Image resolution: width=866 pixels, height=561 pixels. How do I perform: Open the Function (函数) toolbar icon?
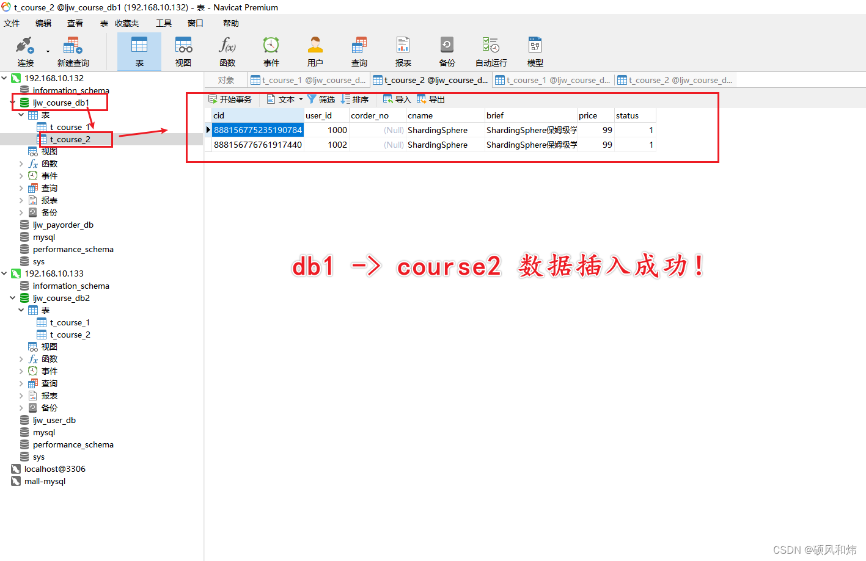tap(227, 52)
